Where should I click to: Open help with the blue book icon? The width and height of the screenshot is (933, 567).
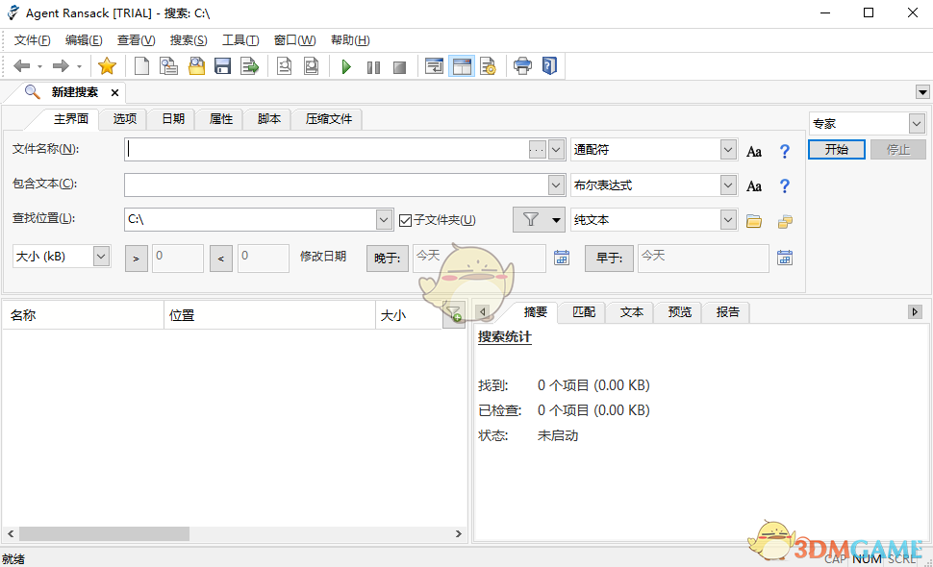point(549,65)
